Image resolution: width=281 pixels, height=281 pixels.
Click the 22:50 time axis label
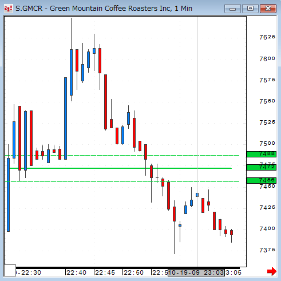tap(133, 272)
